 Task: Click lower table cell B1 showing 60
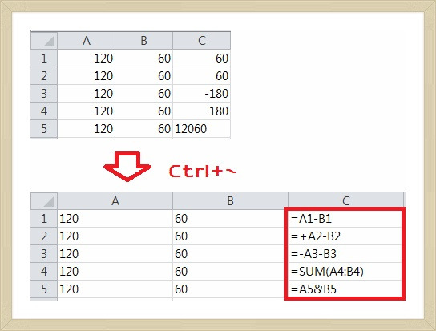click(x=230, y=218)
